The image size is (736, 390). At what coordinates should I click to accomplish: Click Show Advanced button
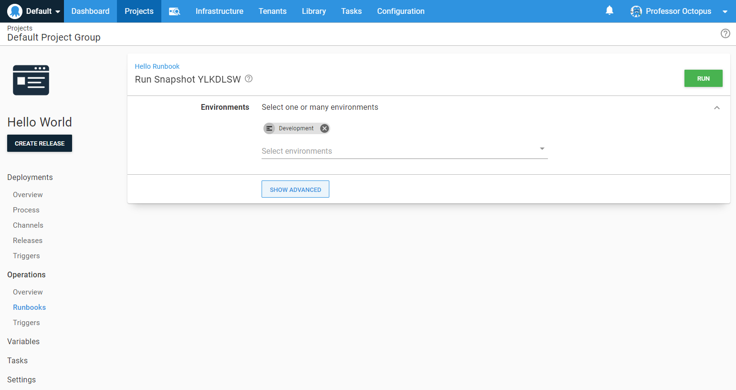pos(295,190)
